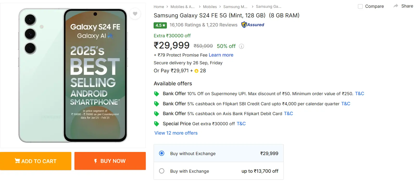Viewport: 416px width, 181px height.
Task: Open T&C for the SBI Credit Card offer
Action: (x=345, y=103)
